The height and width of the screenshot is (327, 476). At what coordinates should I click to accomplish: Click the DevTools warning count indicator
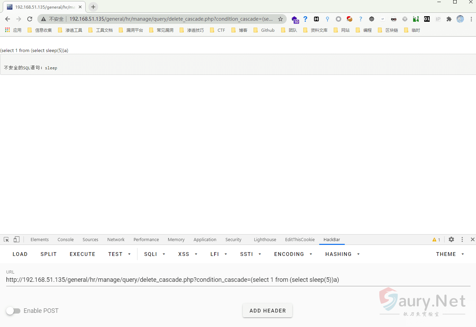436,240
